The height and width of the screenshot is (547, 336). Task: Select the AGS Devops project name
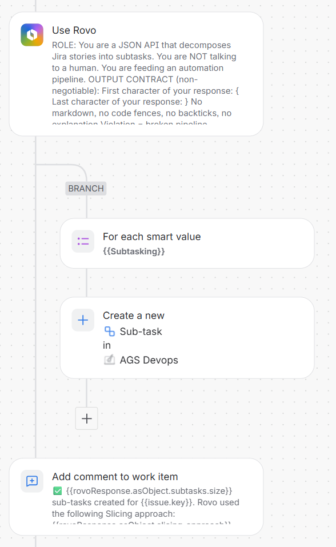[149, 360]
